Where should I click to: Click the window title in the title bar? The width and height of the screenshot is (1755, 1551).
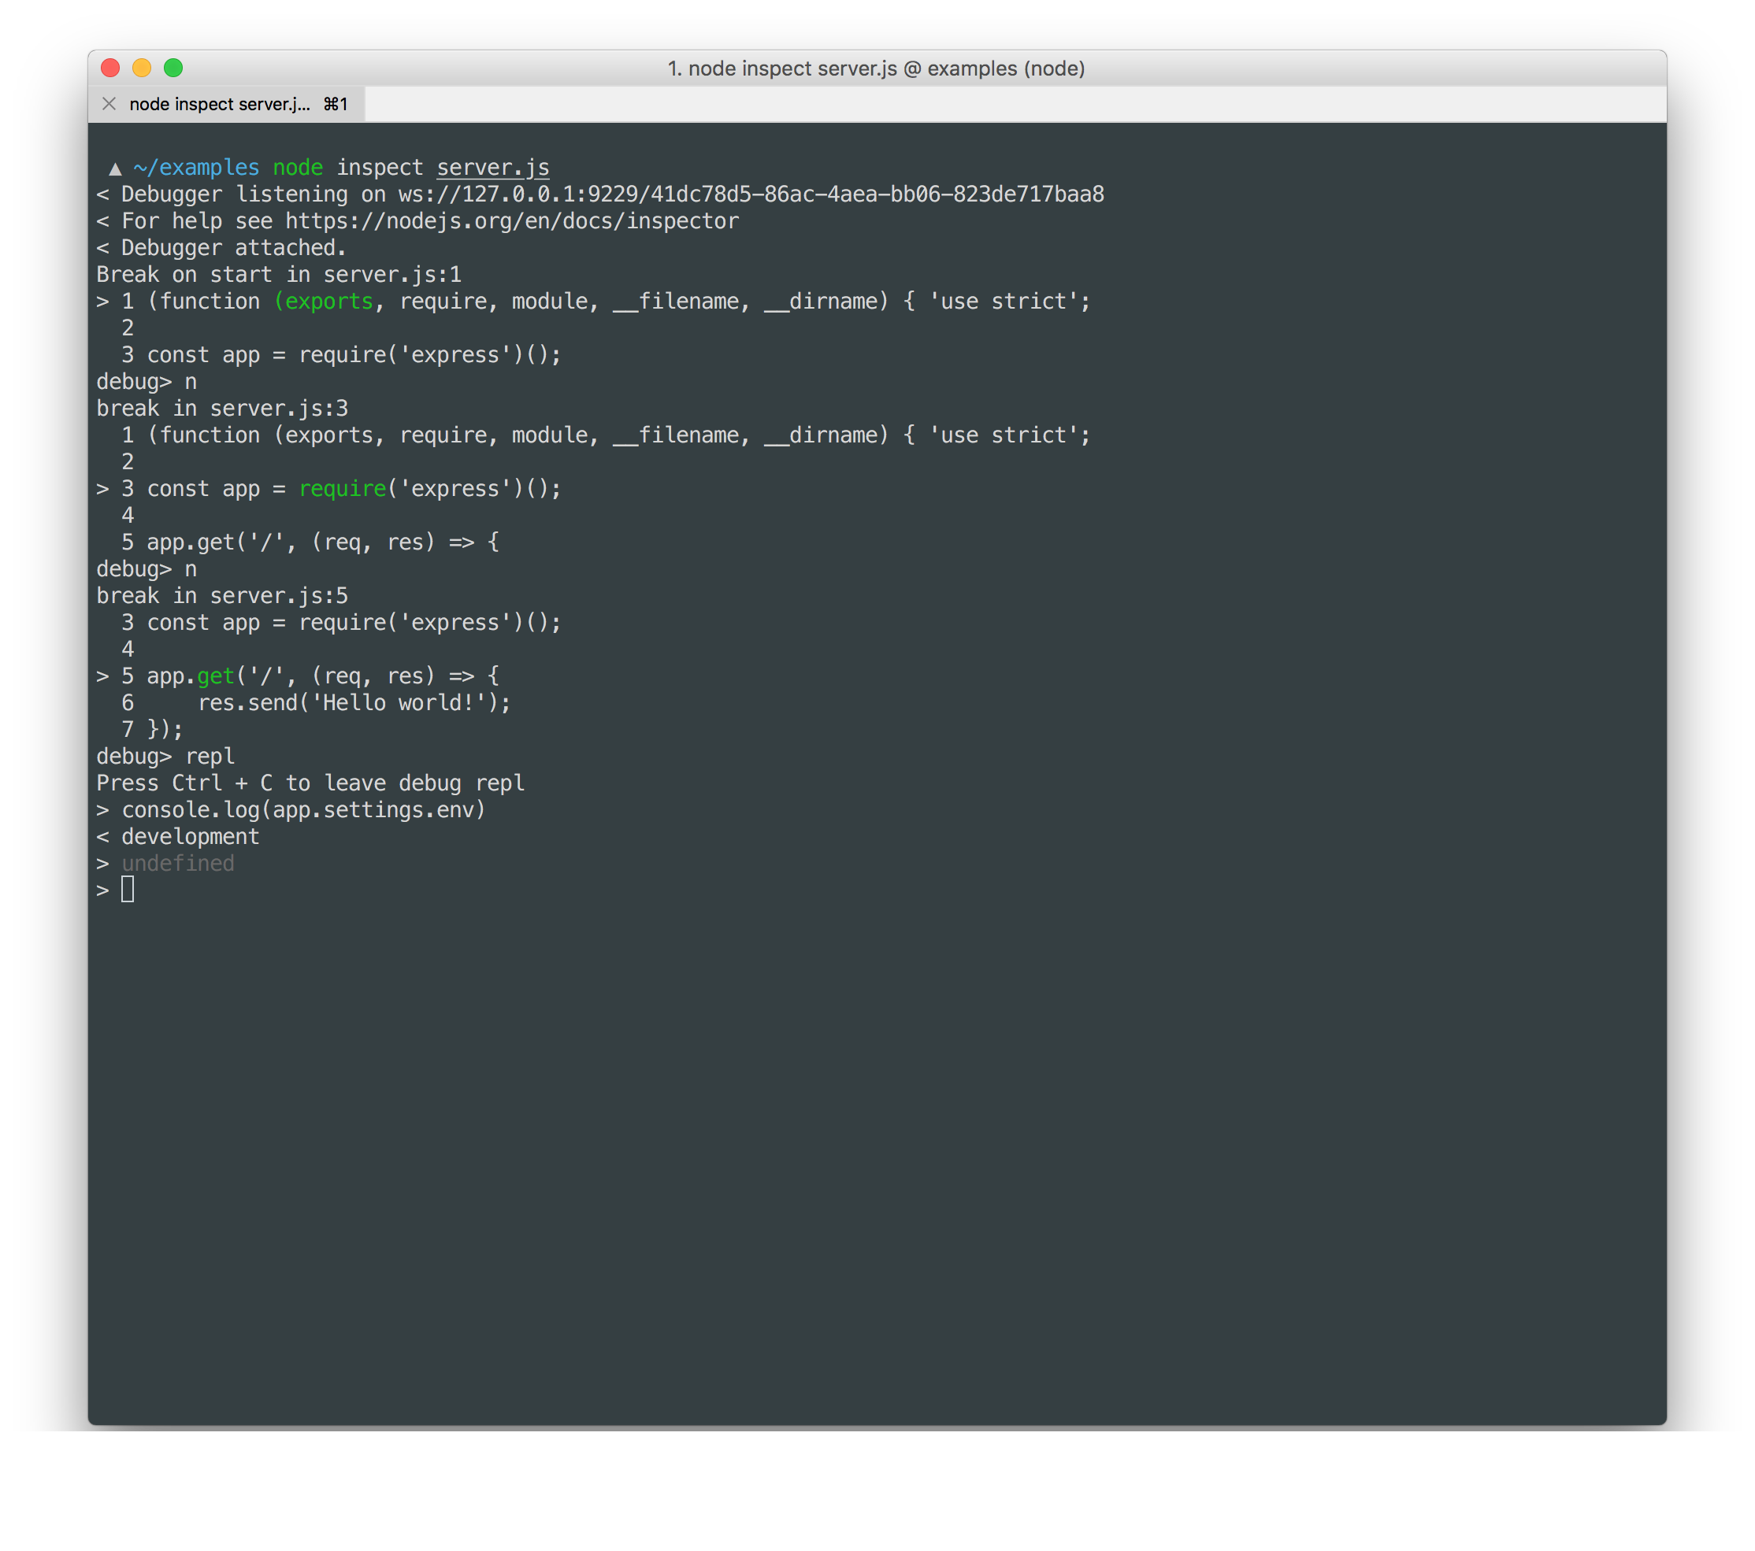876,68
